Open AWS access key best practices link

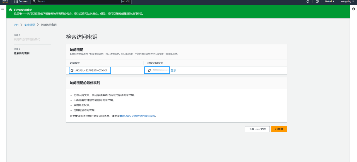pyautogui.click(x=137, y=116)
